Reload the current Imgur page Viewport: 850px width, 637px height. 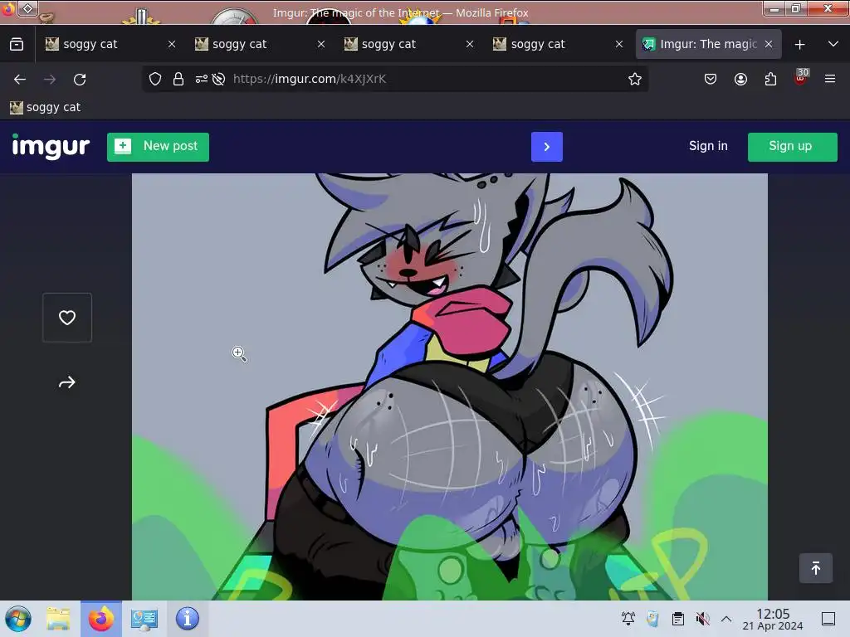click(80, 80)
